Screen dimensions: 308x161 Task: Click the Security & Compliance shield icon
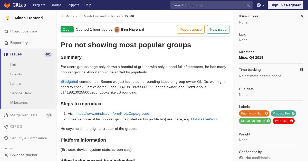tap(6, 138)
